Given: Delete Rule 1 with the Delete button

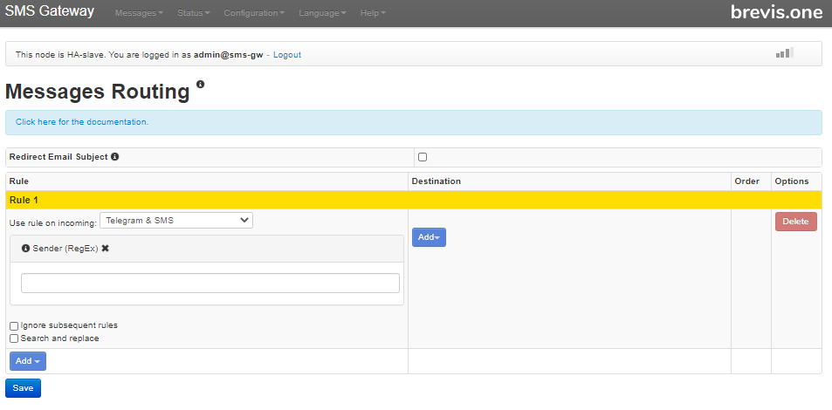Looking at the screenshot, I should tap(795, 222).
